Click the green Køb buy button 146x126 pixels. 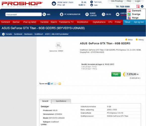[x=116, y=74]
